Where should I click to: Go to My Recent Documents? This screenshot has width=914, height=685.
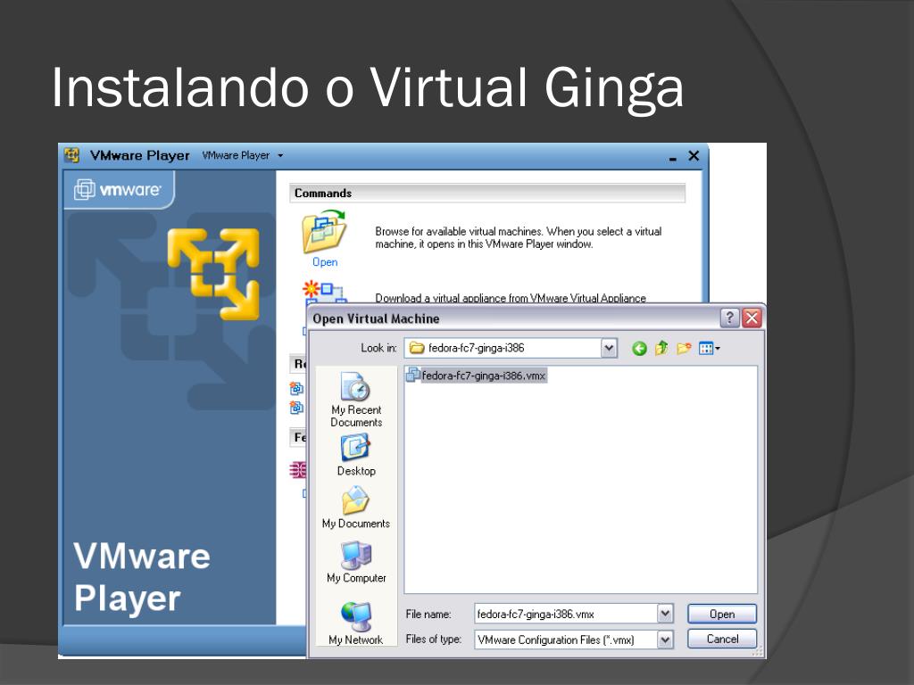[x=356, y=400]
